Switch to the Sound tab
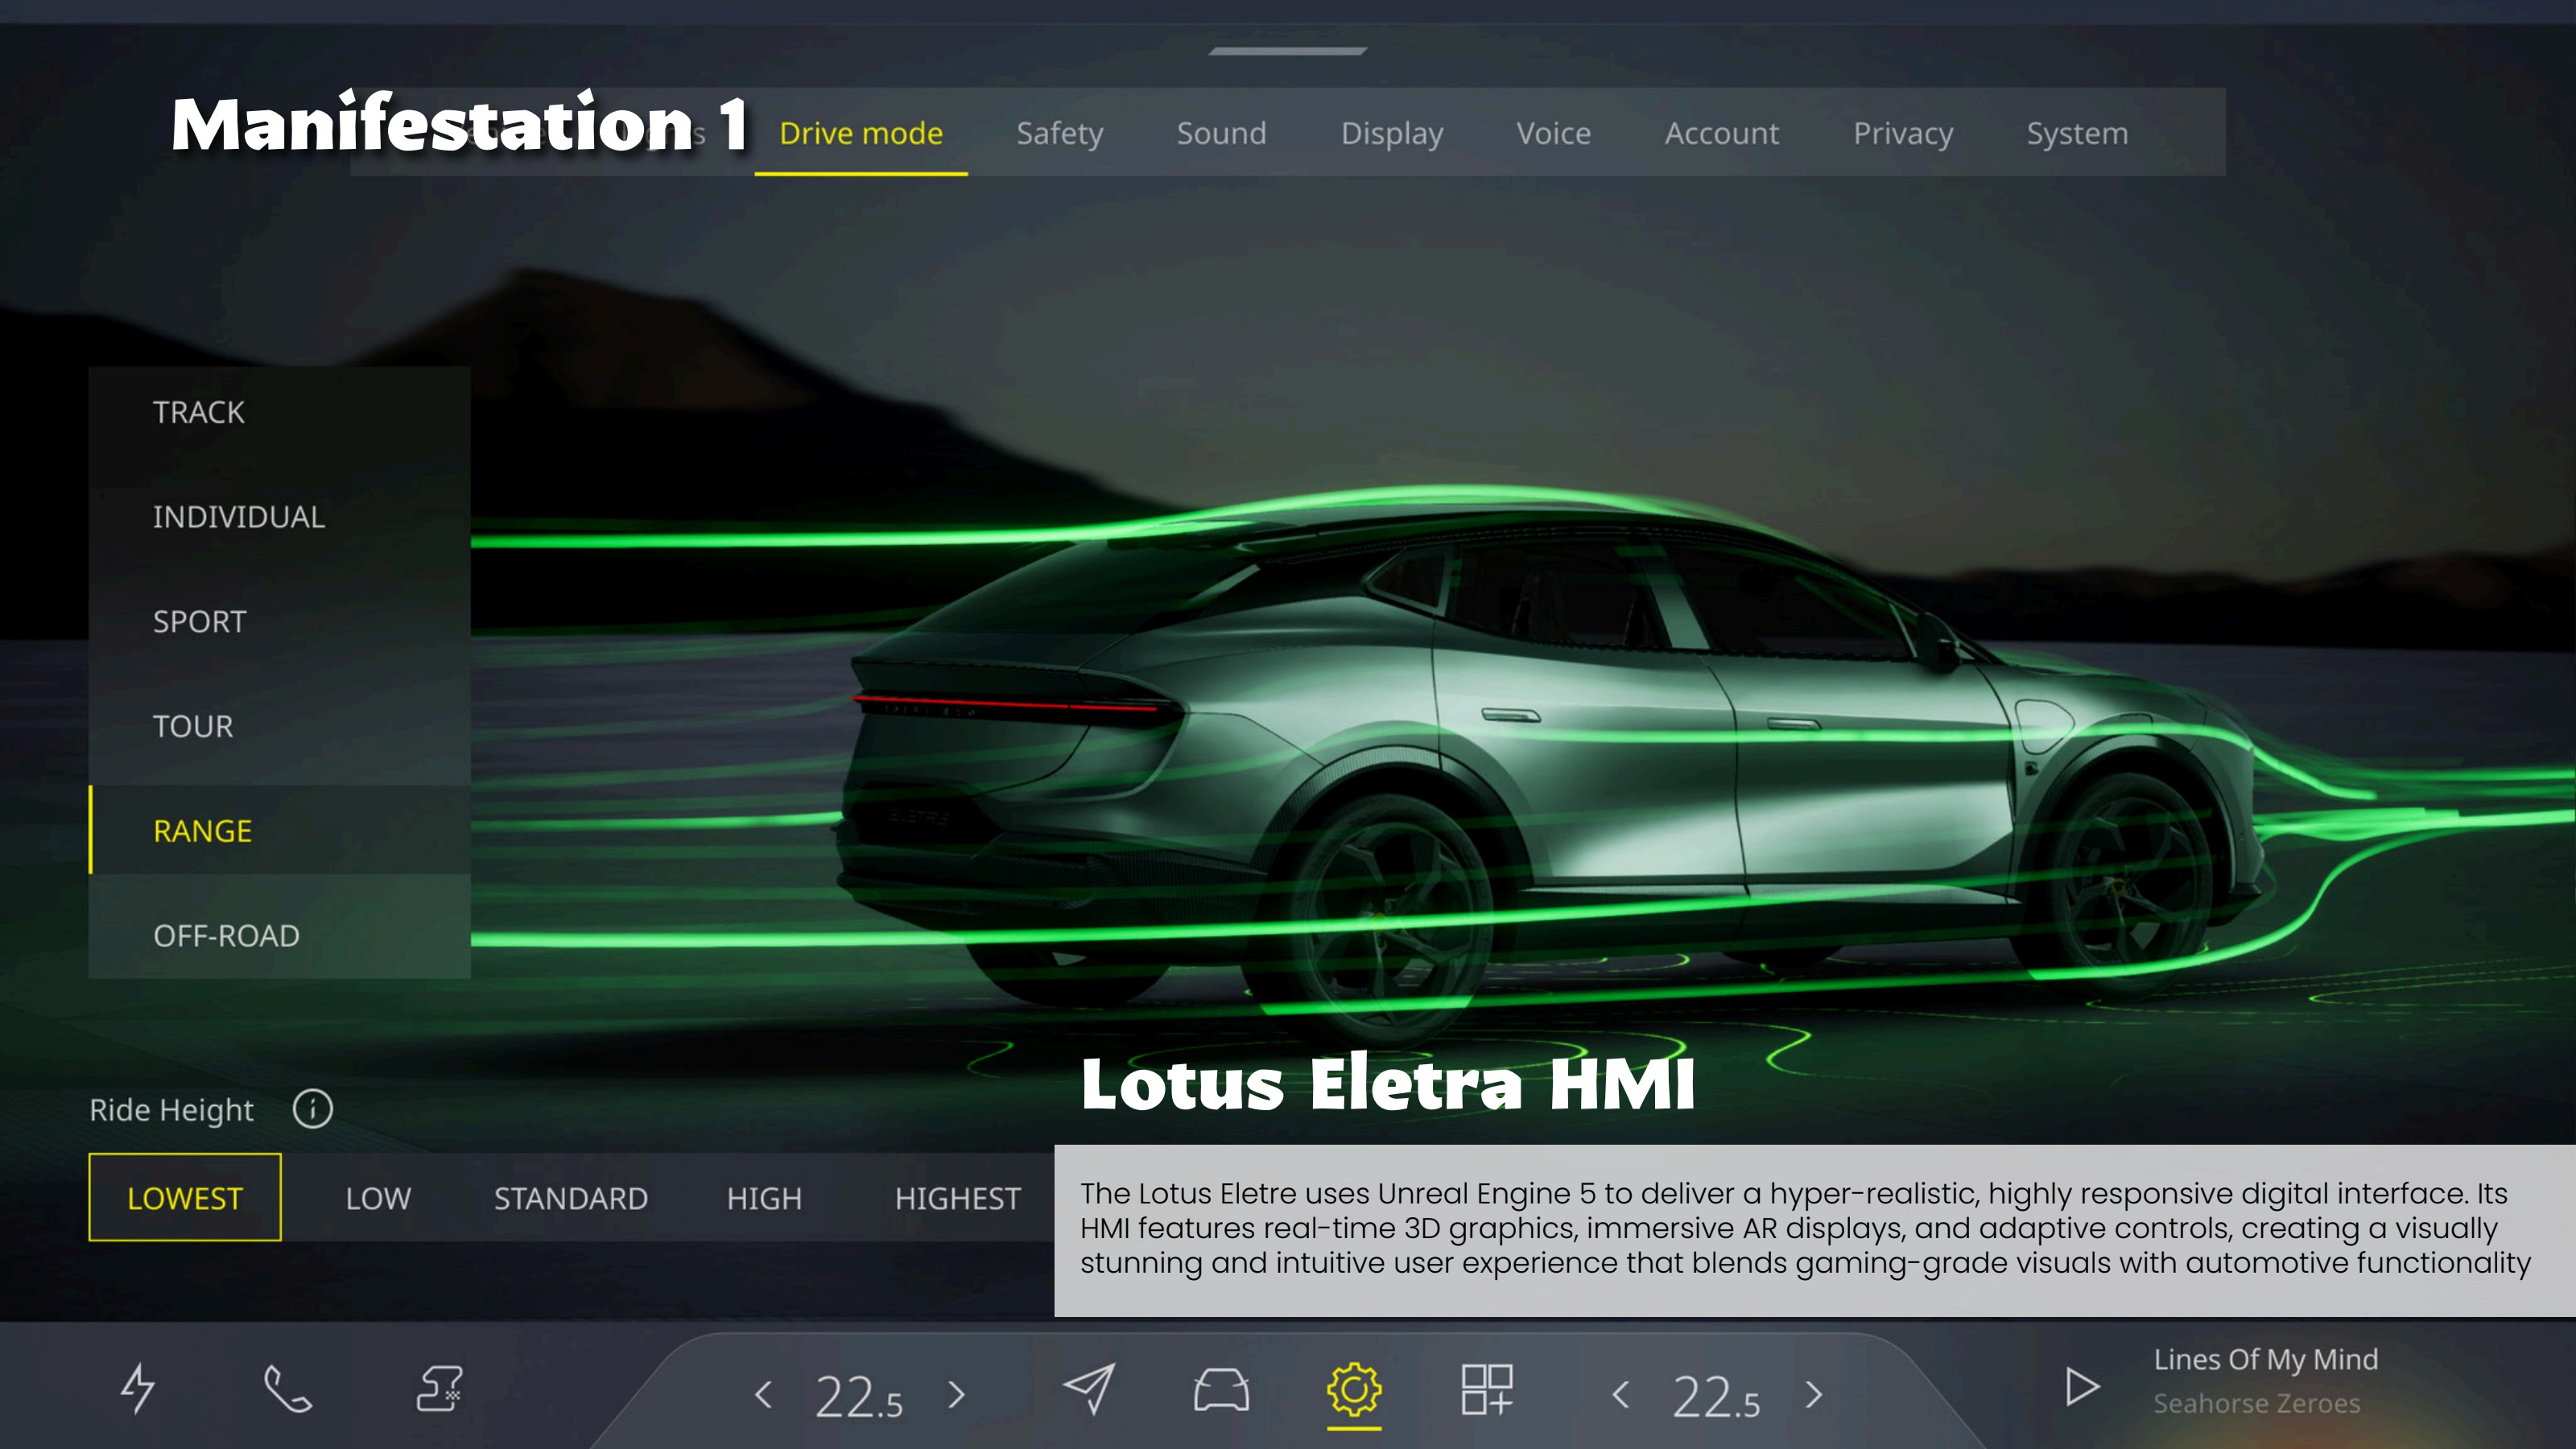Viewport: 2576px width, 1449px height. click(1221, 133)
